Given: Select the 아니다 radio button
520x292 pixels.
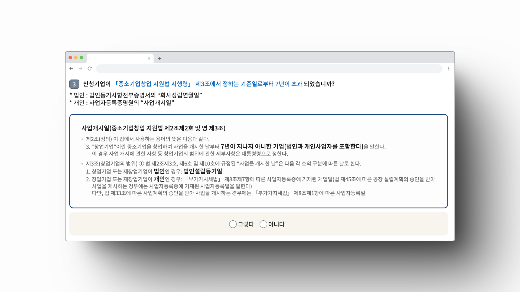Looking at the screenshot, I should (263, 224).
